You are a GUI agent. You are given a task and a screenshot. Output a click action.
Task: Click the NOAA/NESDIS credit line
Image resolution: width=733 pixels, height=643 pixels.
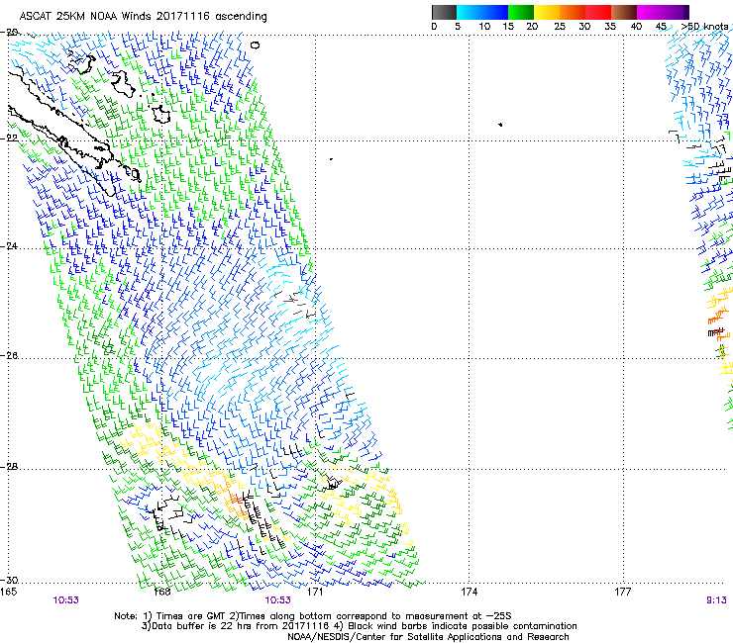(x=428, y=637)
